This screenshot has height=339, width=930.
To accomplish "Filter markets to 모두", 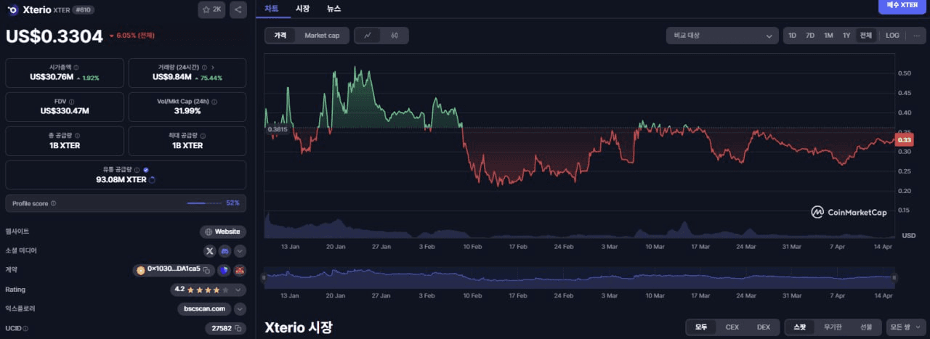I will (x=701, y=327).
